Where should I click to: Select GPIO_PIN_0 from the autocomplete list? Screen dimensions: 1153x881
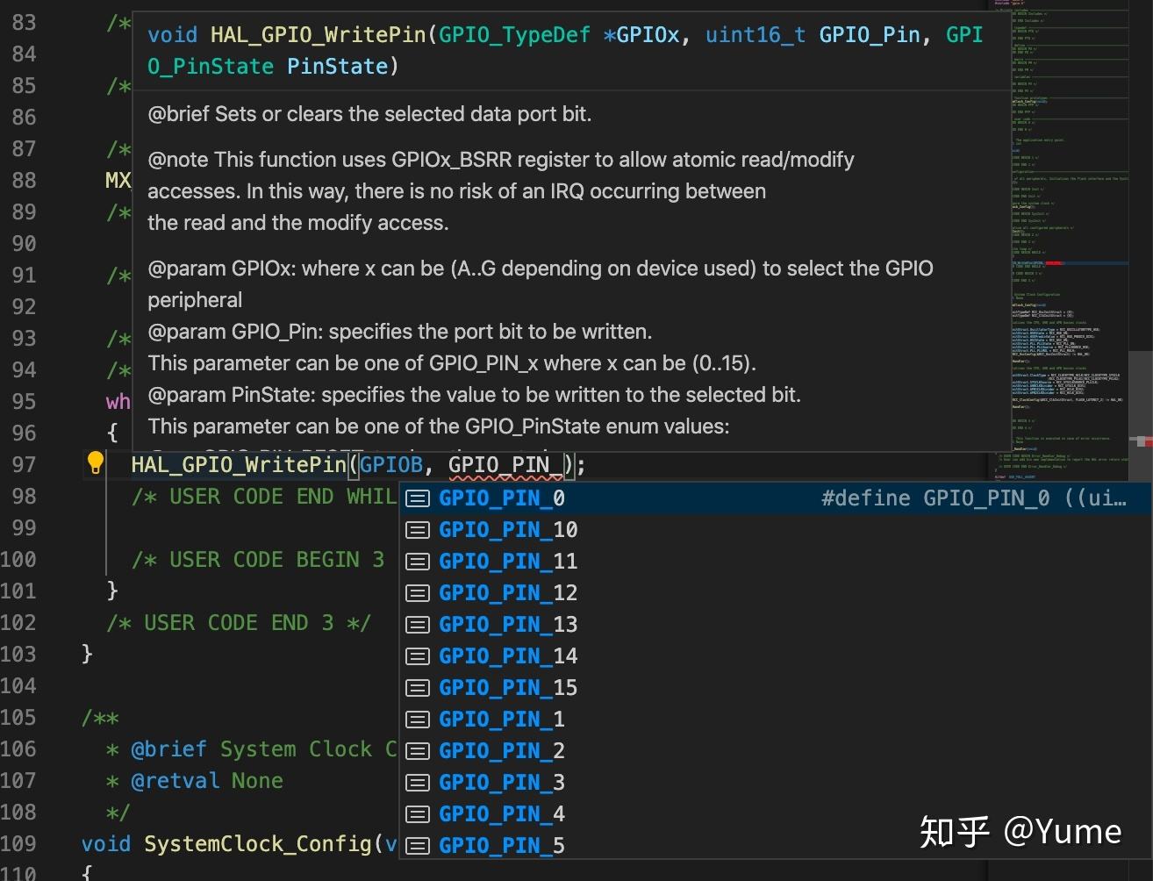776,498
